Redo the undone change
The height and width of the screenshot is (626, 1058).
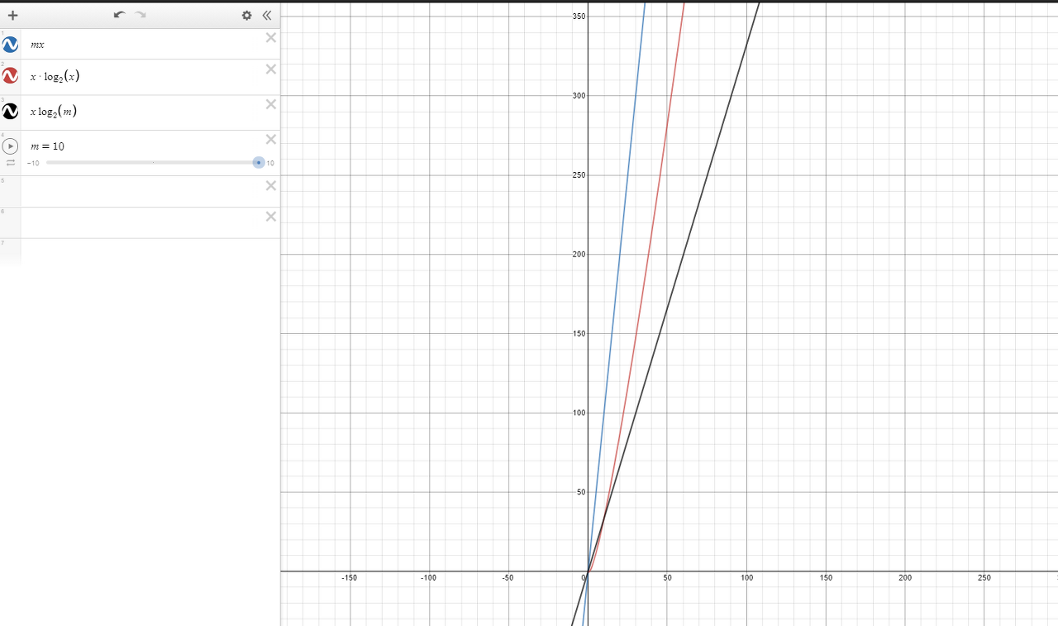click(141, 15)
